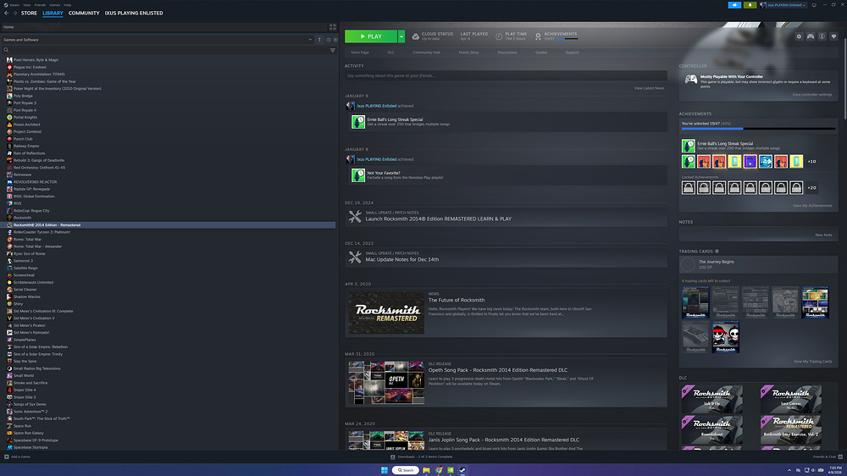Switch to the Community Hub tab

coord(426,53)
